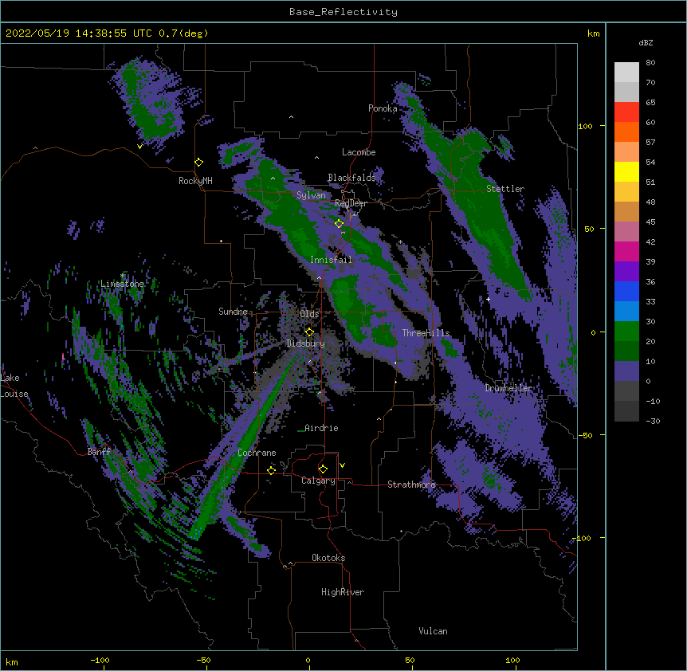Select the light gray 80-70 dBZ swatch

click(x=626, y=72)
